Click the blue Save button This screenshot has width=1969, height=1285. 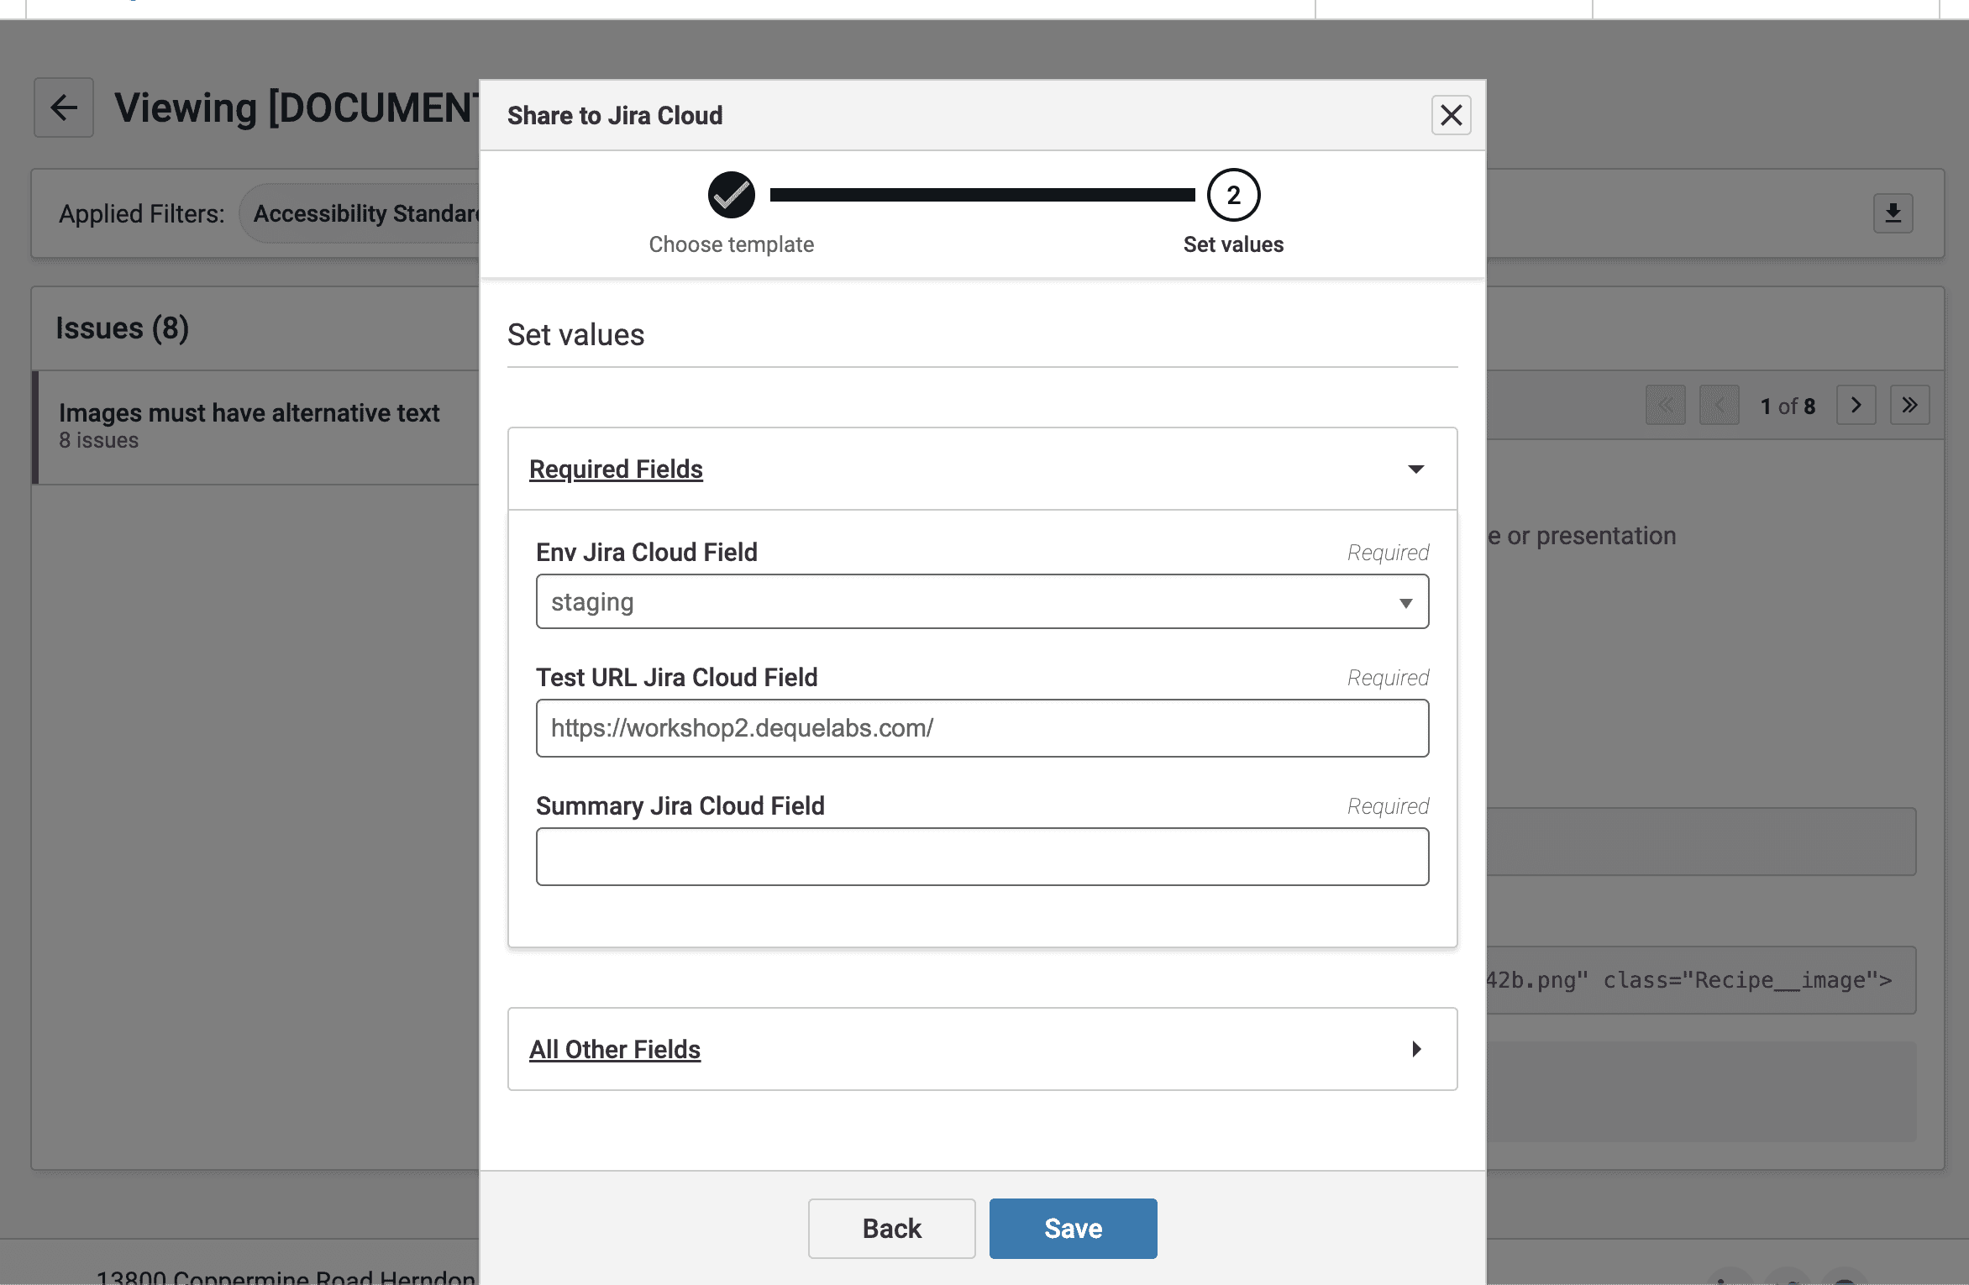(x=1072, y=1228)
